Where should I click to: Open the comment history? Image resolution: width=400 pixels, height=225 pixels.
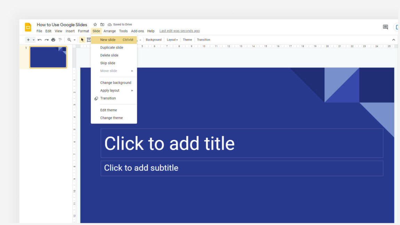point(385,27)
